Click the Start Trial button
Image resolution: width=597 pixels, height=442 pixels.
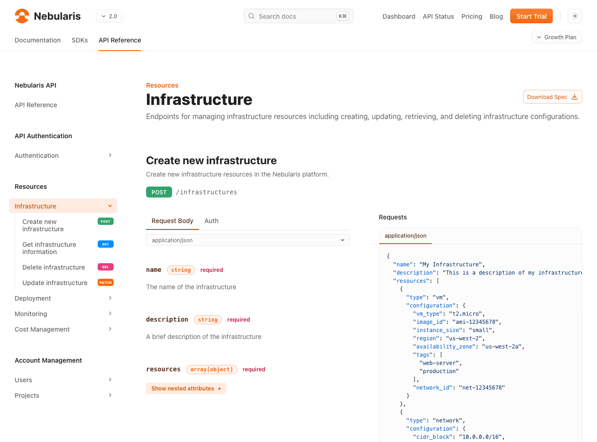pyautogui.click(x=531, y=16)
